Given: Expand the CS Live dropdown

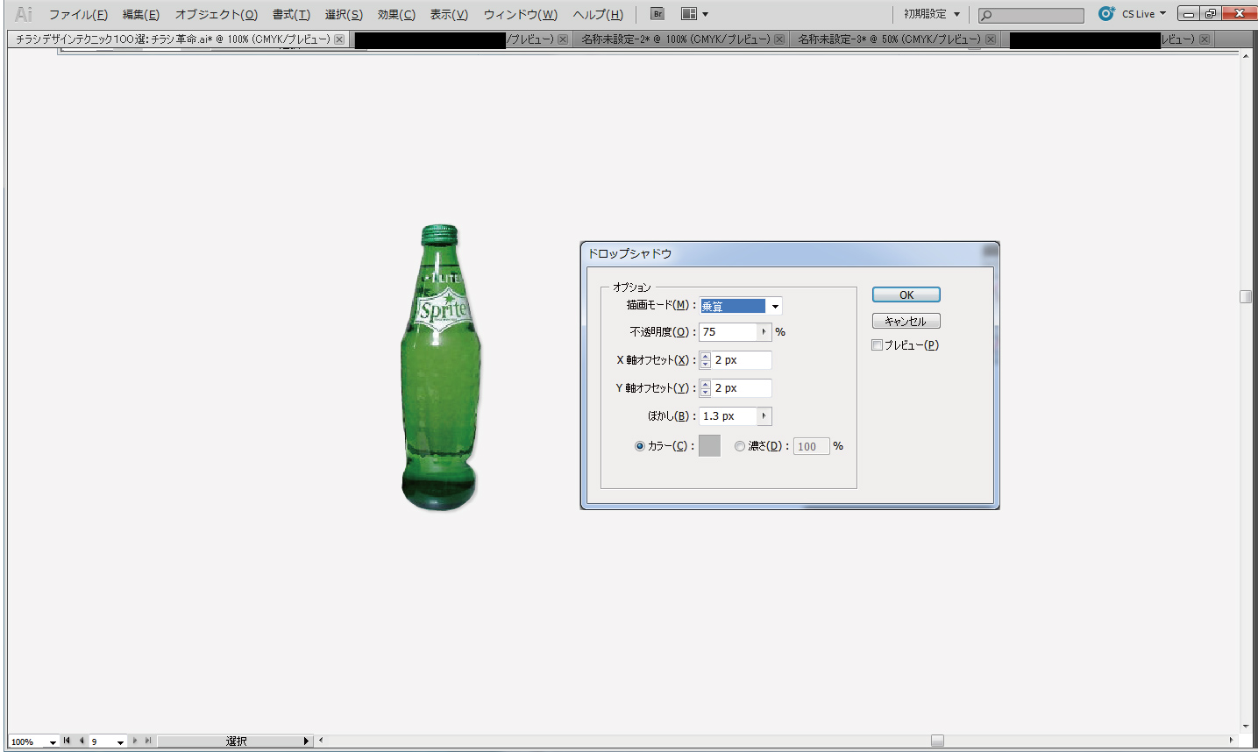Looking at the screenshot, I should coord(1163,14).
